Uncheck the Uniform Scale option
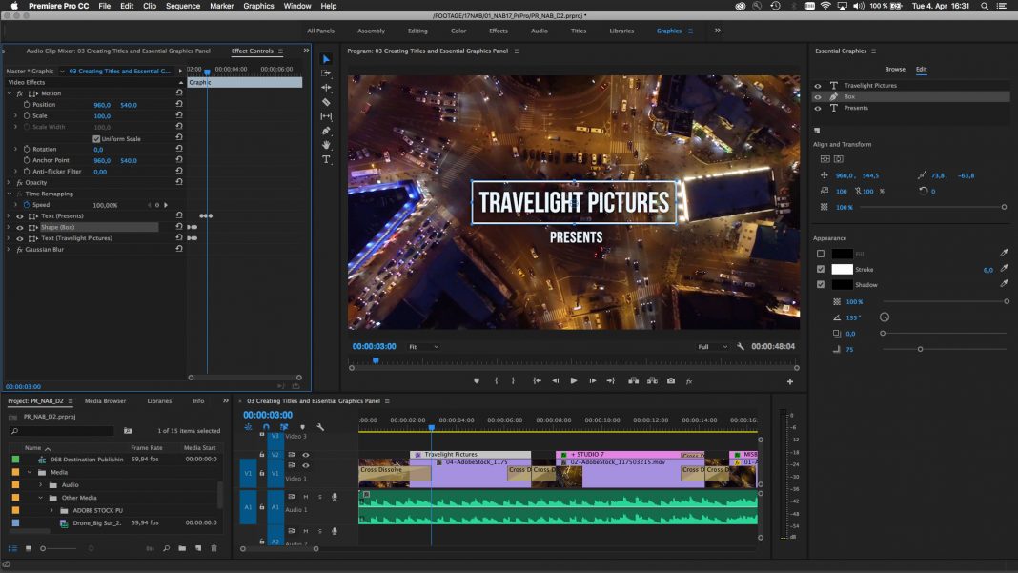 pos(96,137)
